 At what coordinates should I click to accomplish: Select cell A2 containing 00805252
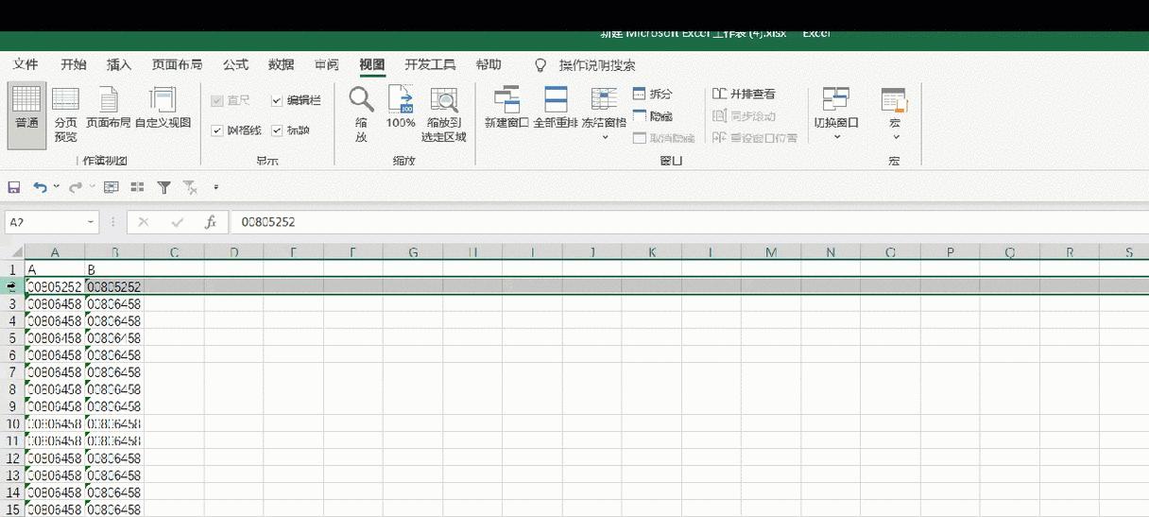55,286
